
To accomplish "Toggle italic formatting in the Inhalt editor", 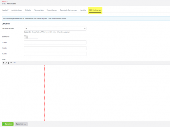I will coord(6,63).
